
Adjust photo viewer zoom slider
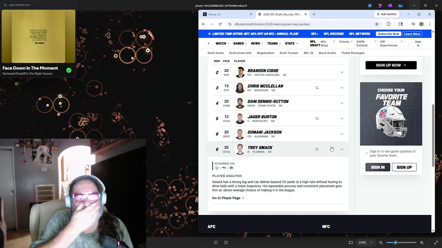tap(401, 242)
